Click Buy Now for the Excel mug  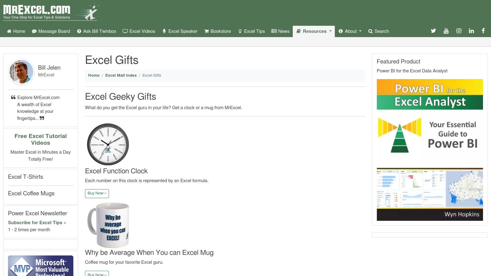[x=97, y=274]
